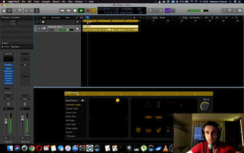Open the File menu
The height and width of the screenshot is (153, 244).
(23, 2)
